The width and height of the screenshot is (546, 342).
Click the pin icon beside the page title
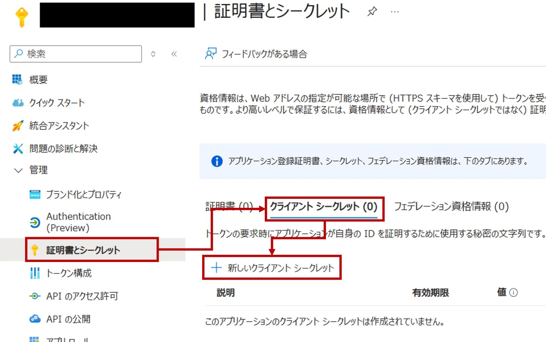[x=372, y=12]
